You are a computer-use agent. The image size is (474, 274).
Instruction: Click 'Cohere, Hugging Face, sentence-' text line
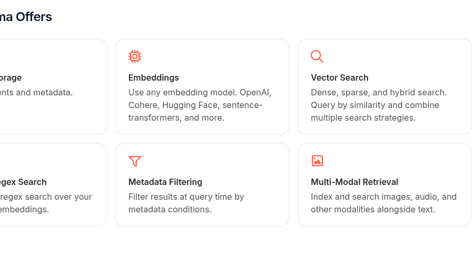[x=195, y=105]
